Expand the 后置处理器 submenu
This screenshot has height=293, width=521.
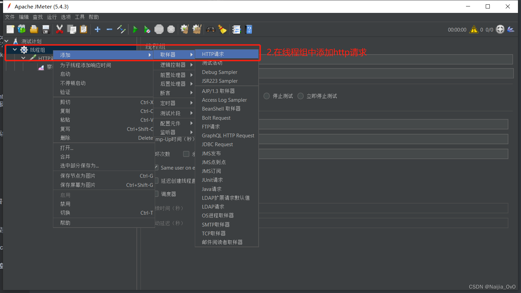(x=174, y=84)
